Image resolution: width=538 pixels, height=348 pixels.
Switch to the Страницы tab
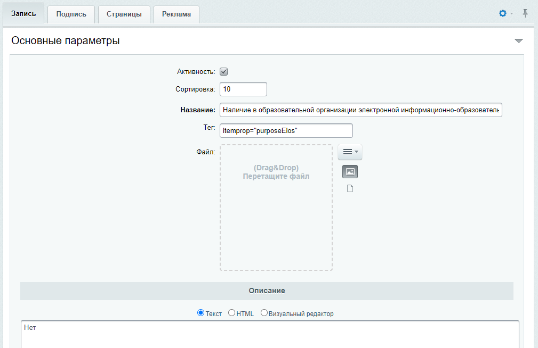(x=124, y=14)
